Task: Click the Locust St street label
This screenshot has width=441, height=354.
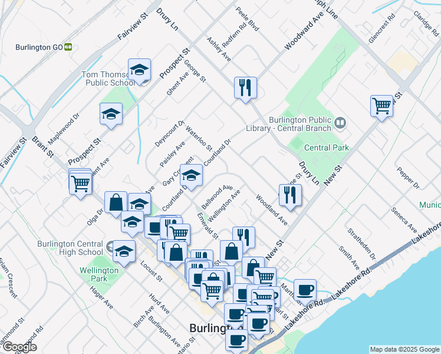Action: coord(152,271)
